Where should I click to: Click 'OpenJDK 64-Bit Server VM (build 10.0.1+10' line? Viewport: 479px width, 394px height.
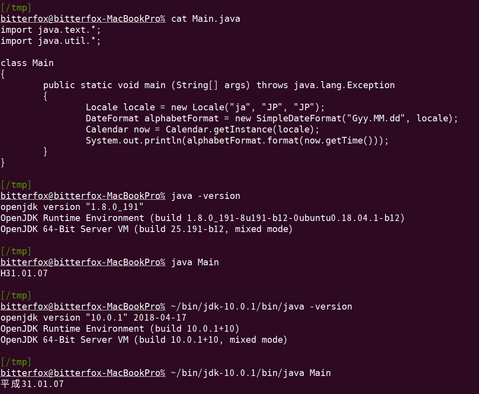coord(144,340)
